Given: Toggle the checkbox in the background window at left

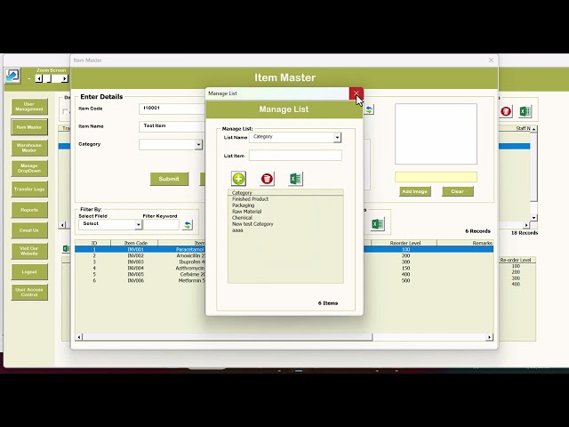Looking at the screenshot, I should click(65, 111).
